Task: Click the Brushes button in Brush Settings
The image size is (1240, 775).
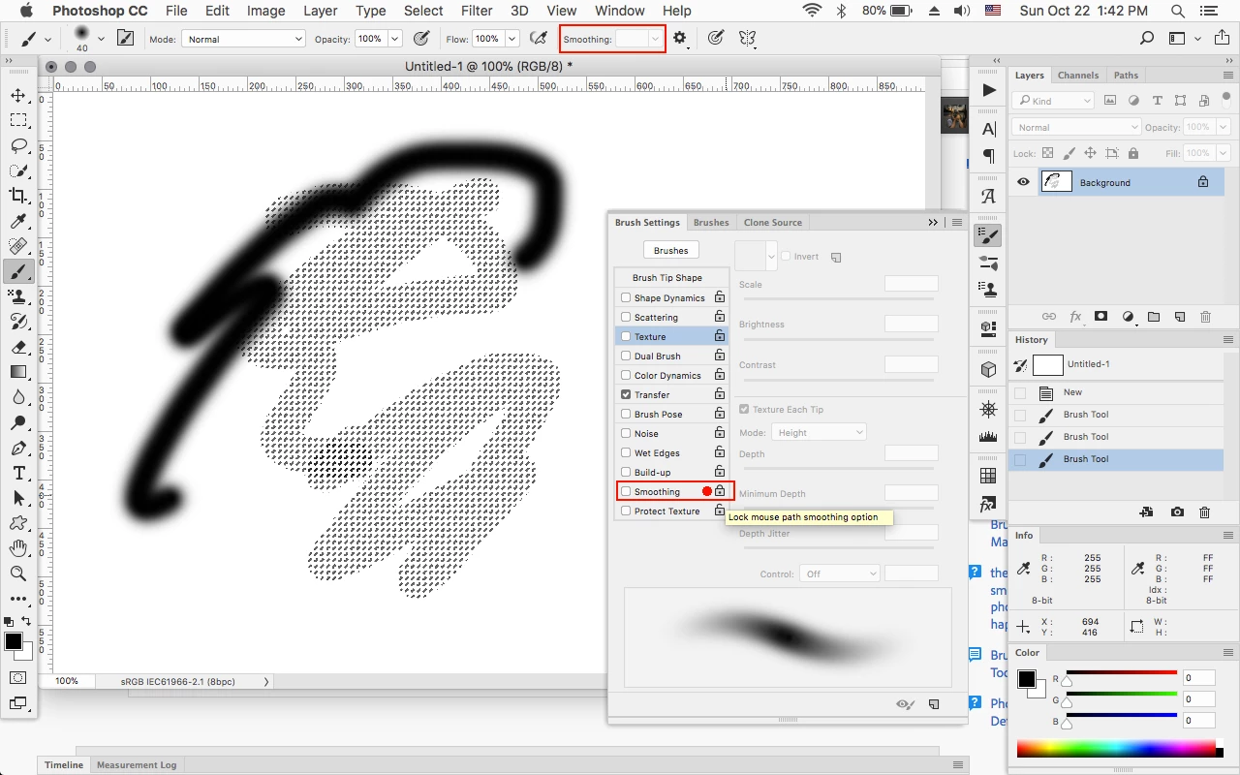Action: [670, 250]
